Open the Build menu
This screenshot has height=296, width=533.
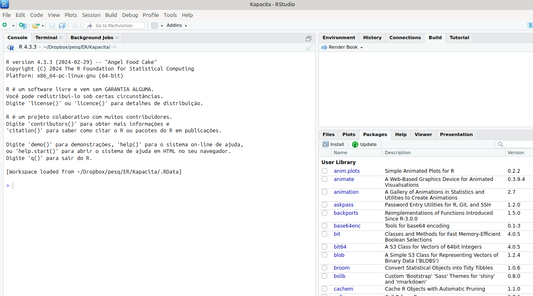point(111,15)
